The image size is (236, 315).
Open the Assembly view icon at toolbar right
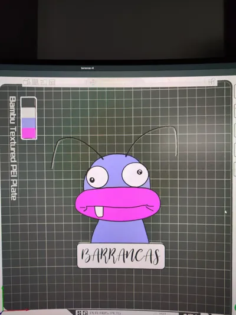coord(212,82)
